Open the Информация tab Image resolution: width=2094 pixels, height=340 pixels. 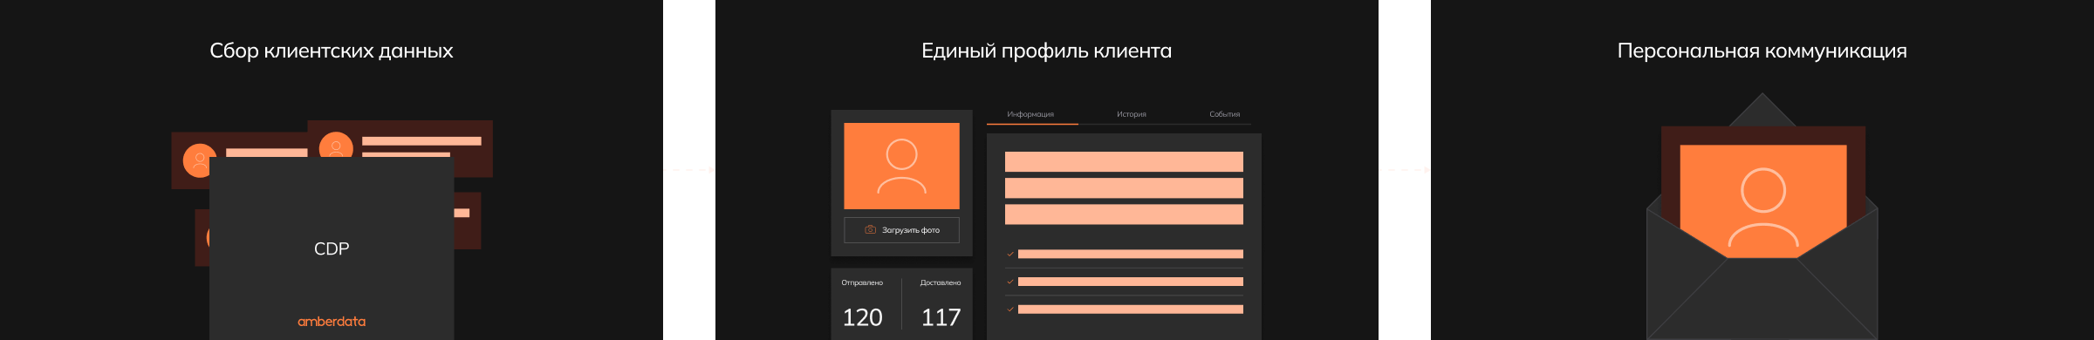pyautogui.click(x=1030, y=114)
